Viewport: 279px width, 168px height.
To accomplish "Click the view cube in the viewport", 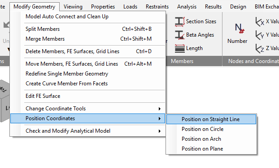I will [4, 101].
